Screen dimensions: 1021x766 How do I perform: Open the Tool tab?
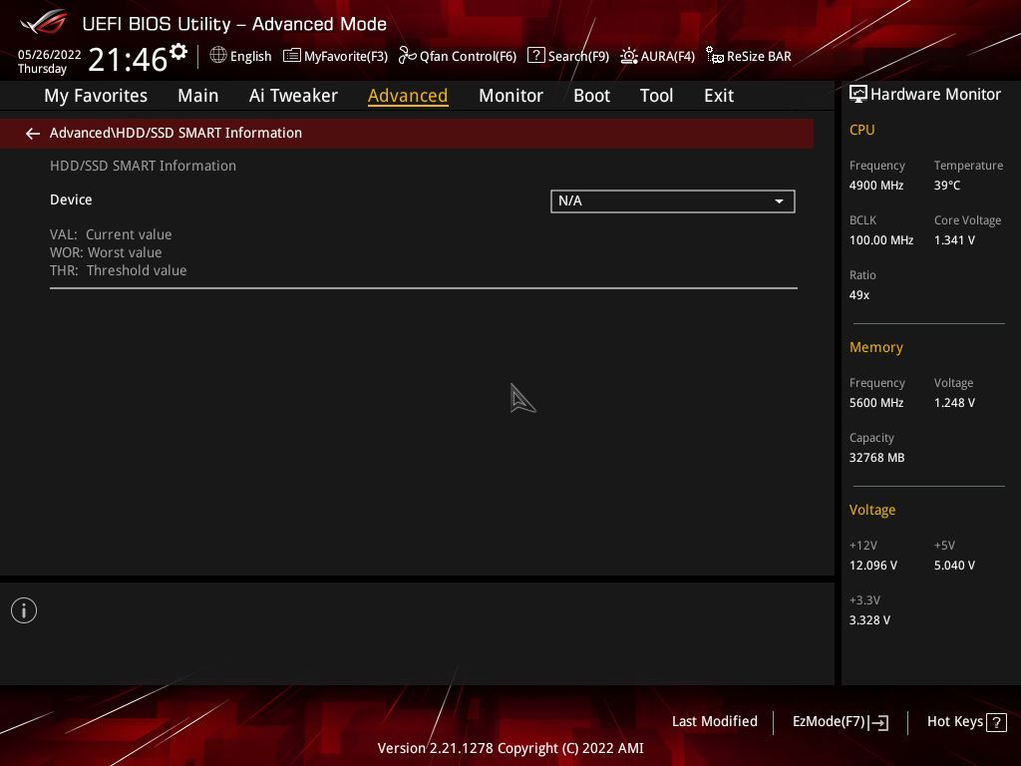coord(656,96)
